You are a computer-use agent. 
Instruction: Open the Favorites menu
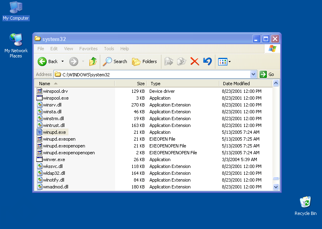(x=88, y=49)
